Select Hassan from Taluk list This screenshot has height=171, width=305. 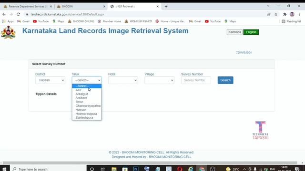tap(87, 110)
